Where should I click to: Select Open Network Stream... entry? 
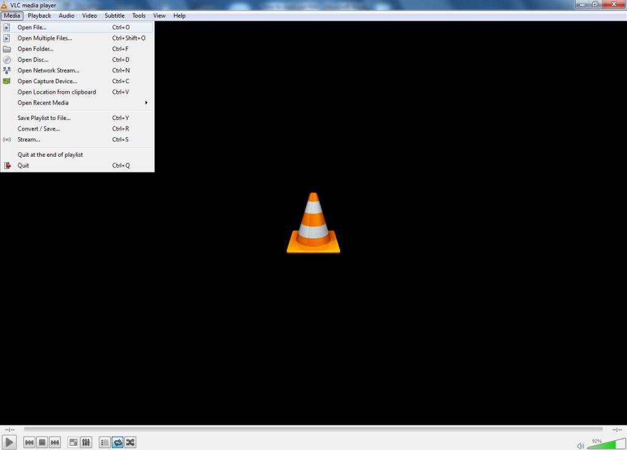tap(48, 70)
